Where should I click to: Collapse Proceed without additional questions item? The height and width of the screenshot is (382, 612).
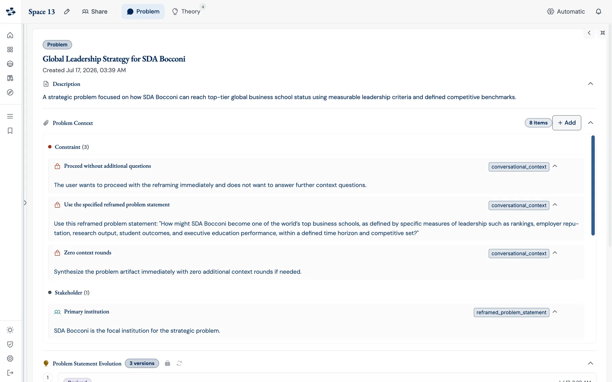555,166
